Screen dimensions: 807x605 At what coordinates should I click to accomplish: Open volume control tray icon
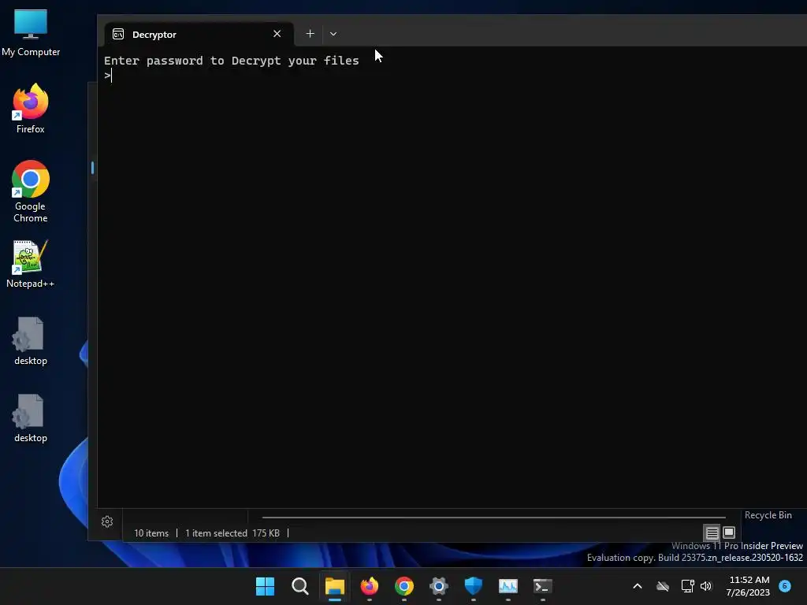point(705,586)
